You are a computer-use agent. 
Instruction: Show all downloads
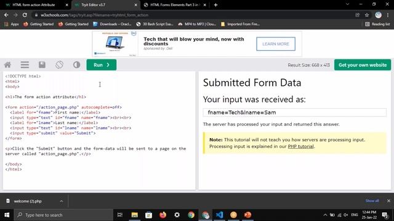(x=372, y=201)
